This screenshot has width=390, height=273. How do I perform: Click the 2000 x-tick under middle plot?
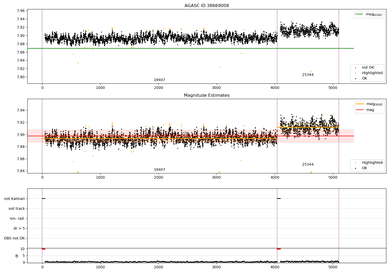(158, 178)
